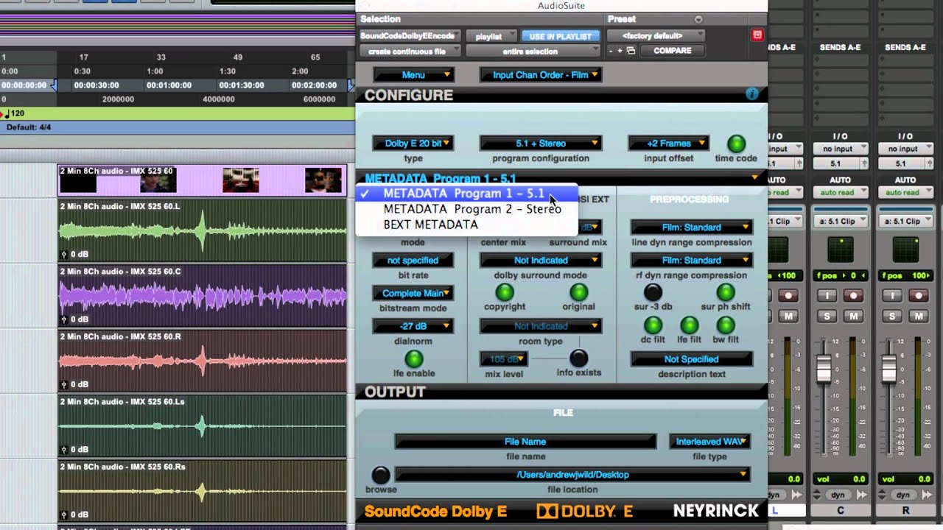The height and width of the screenshot is (530, 943).
Task: Open the Complete Main bitstream mode dropdown
Action: tap(413, 293)
